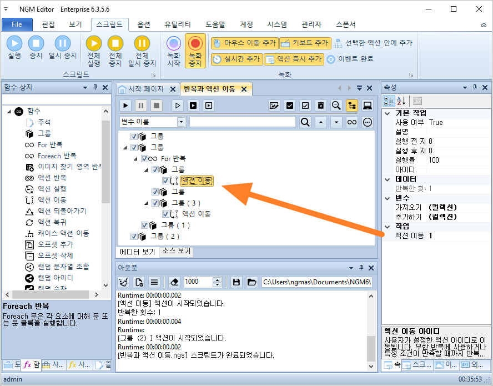Click magnifier zoom icon in editor toolbar

click(x=336, y=106)
